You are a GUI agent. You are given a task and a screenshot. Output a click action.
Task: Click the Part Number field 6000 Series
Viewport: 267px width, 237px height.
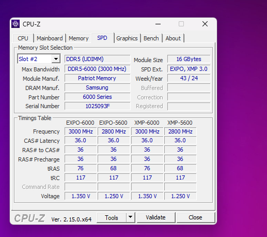98,97
